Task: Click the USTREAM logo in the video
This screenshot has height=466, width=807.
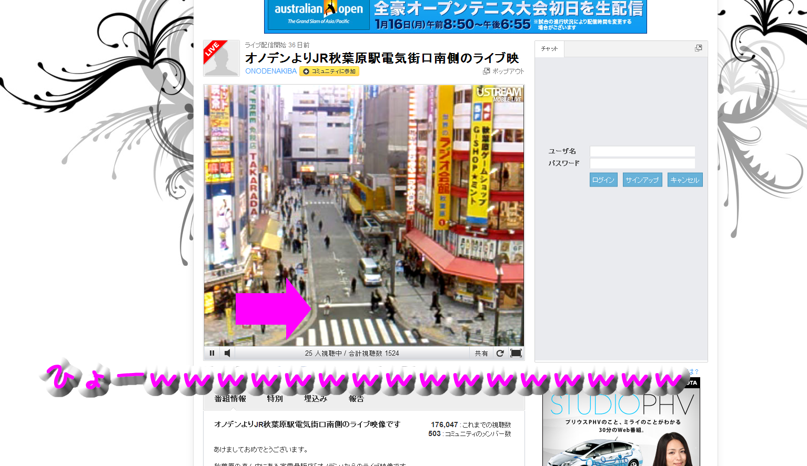Action: [x=499, y=94]
